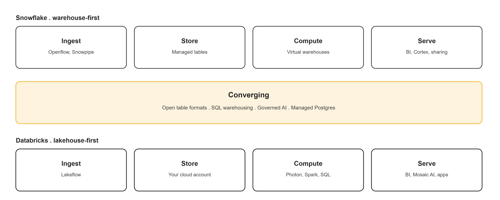Select the Databricks Store box
Image resolution: width=500 pixels, height=200 pixels.
click(x=190, y=170)
